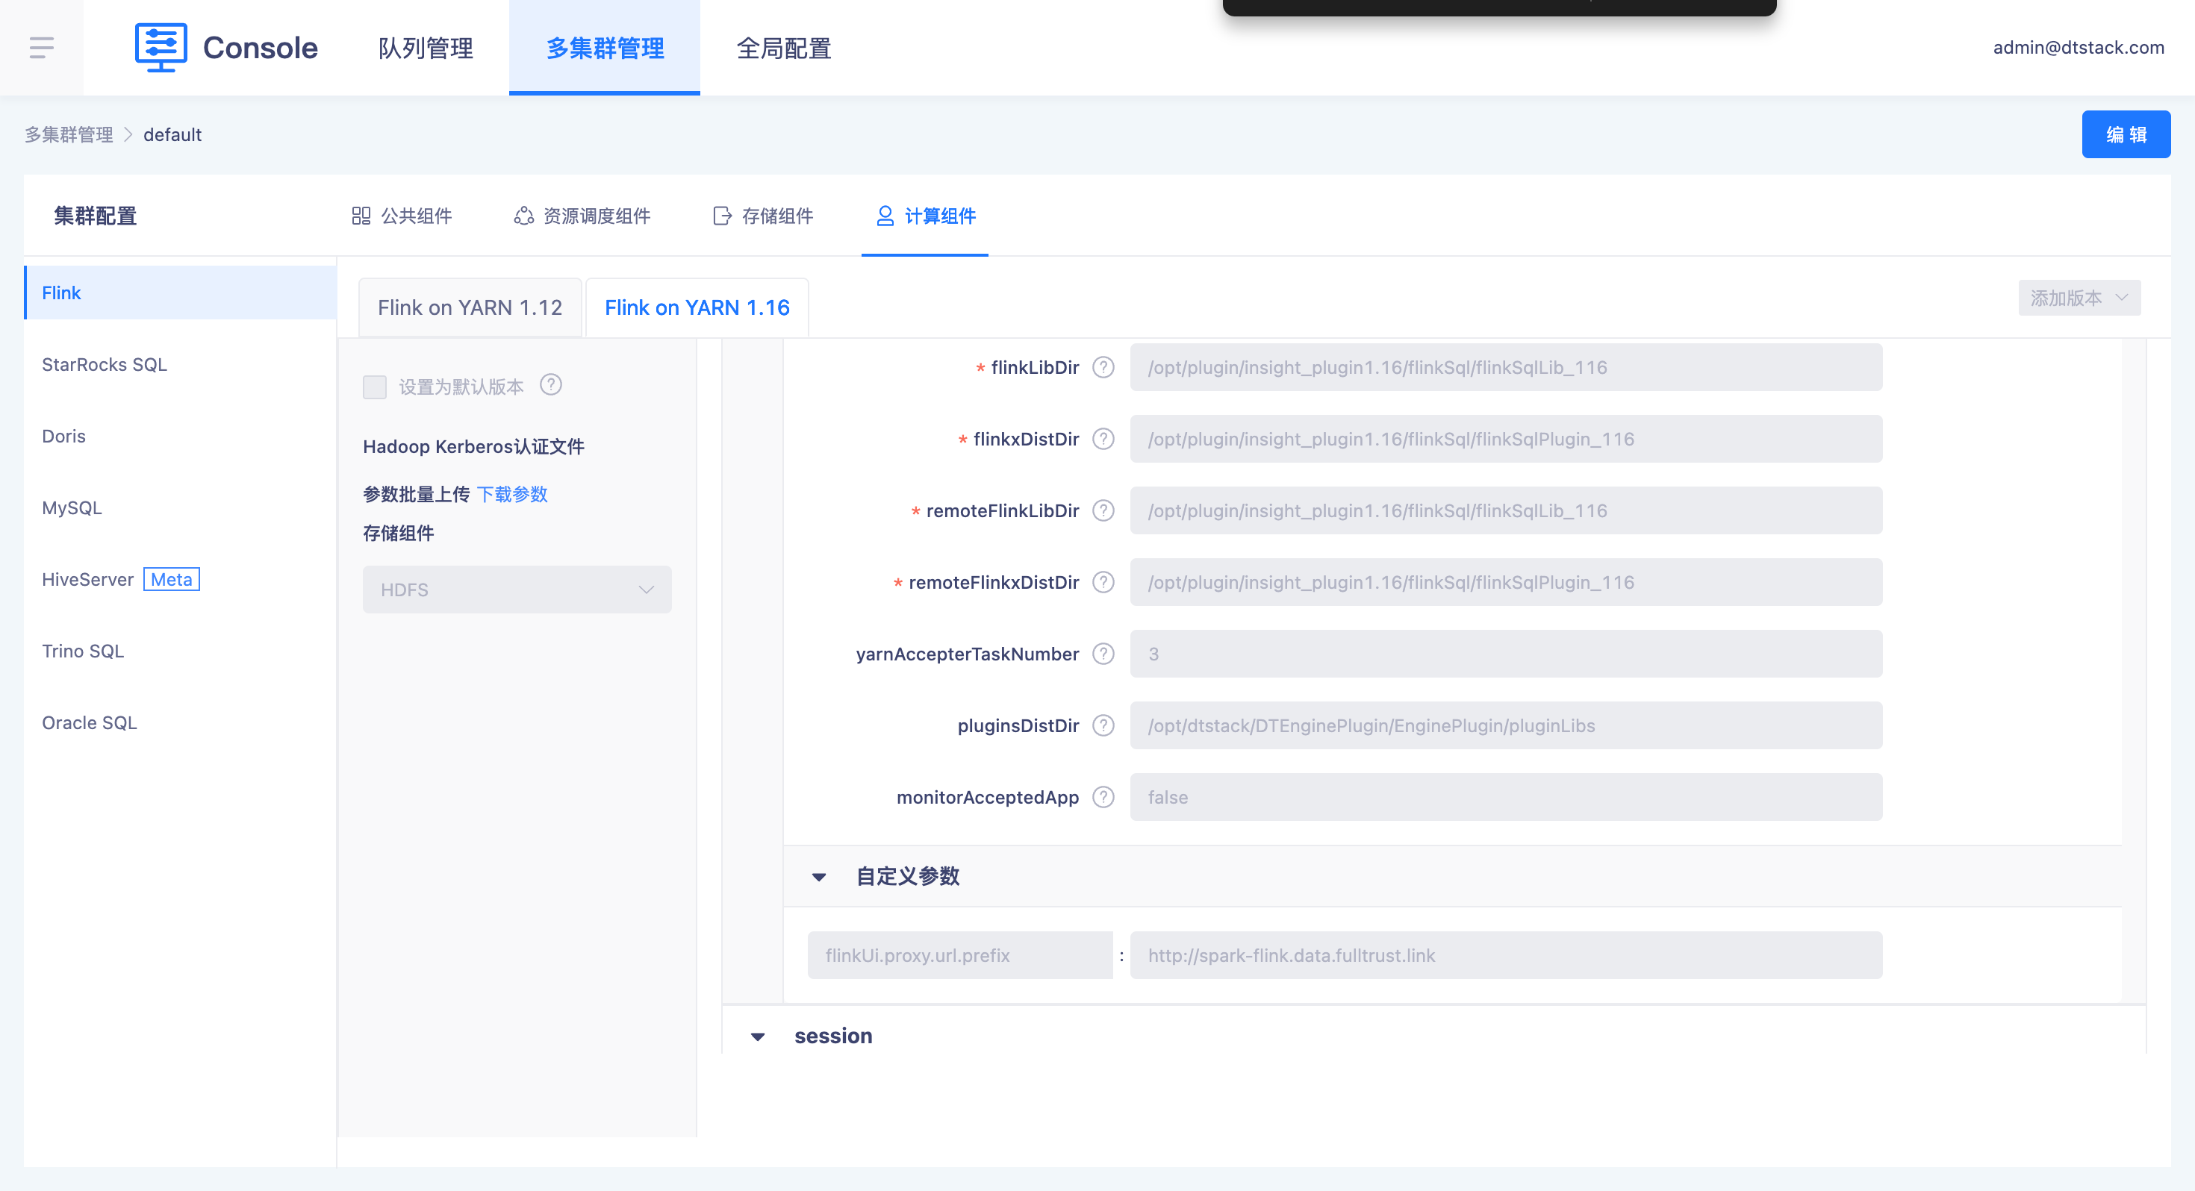Screen dimensions: 2195x1191
Task: Click the hamburger menu icon
Action: click(x=41, y=48)
